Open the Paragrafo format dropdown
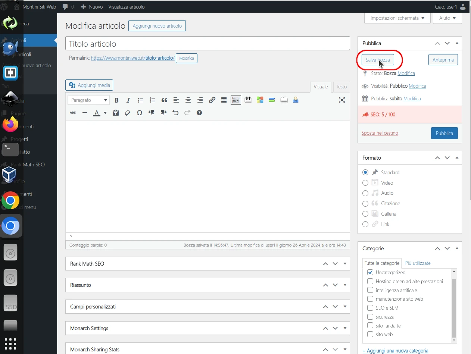This screenshot has width=471, height=354. tap(88, 100)
